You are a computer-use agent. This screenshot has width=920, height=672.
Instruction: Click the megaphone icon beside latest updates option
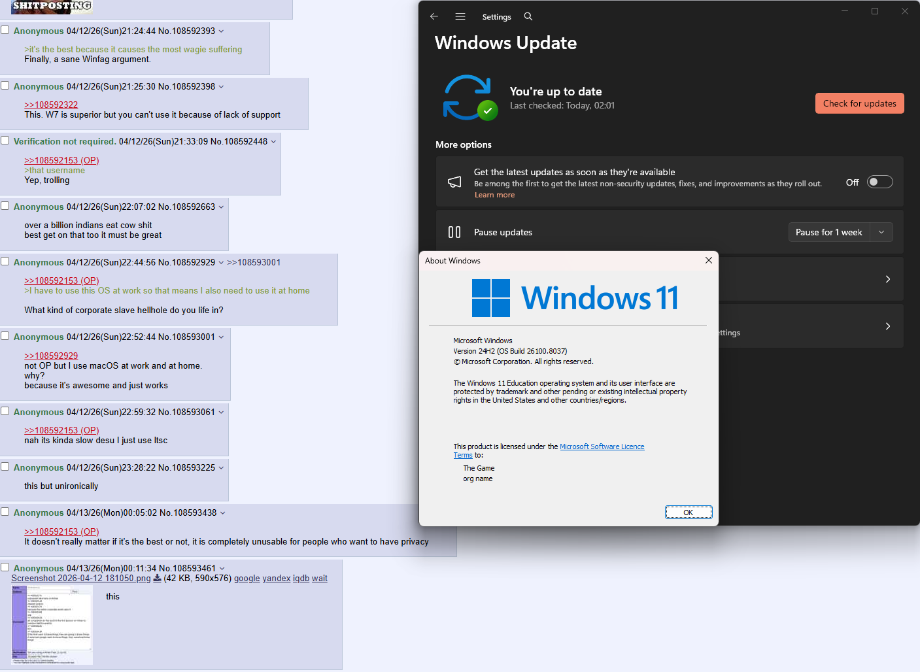pos(454,182)
